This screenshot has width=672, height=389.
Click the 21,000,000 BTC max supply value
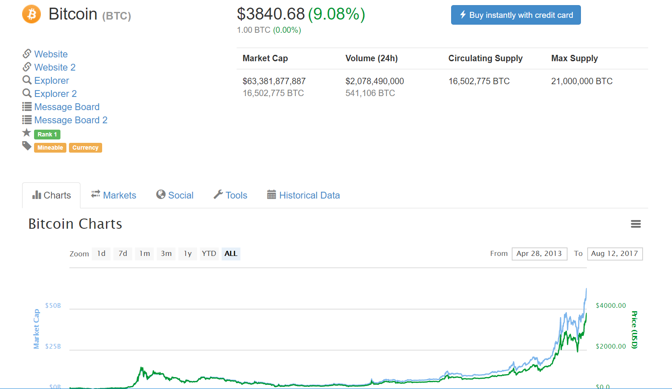coord(582,81)
